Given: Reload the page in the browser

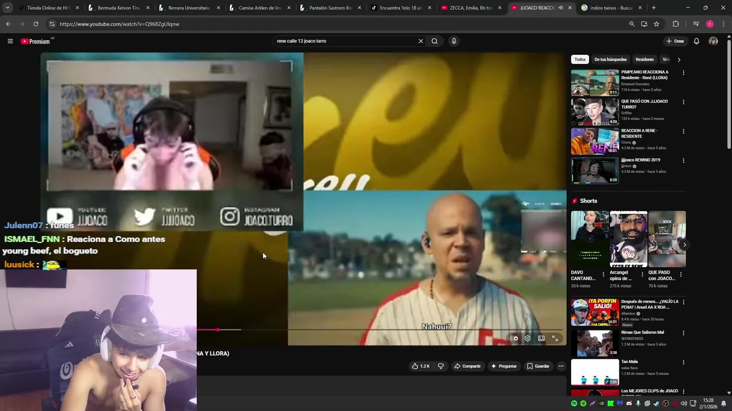Looking at the screenshot, I should [x=35, y=24].
